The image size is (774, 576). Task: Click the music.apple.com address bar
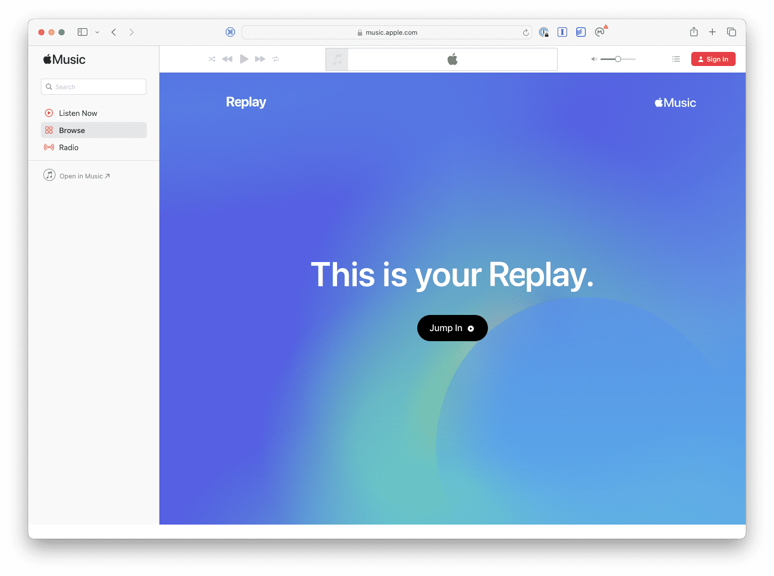coord(386,32)
